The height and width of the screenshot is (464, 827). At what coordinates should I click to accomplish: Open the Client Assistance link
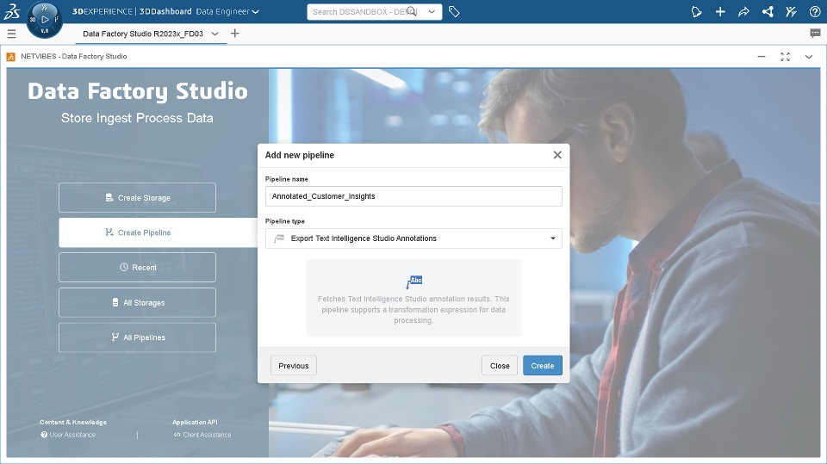coord(202,435)
